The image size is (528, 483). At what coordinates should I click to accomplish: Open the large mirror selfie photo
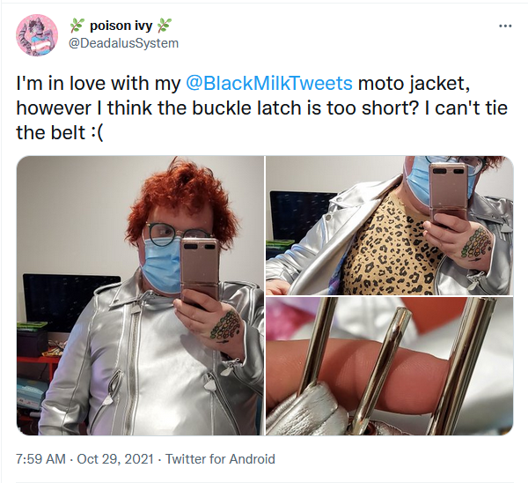pos(141,295)
